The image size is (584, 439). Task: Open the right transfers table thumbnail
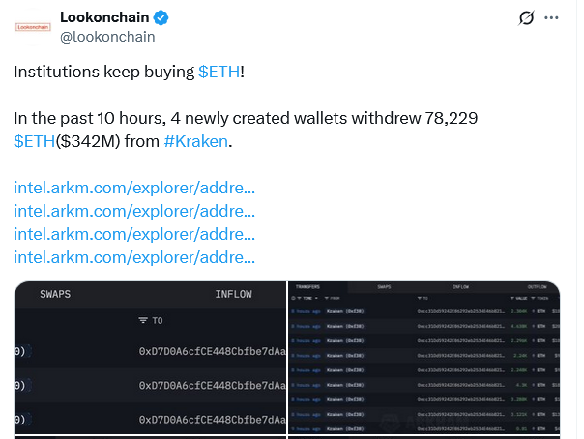(423, 358)
